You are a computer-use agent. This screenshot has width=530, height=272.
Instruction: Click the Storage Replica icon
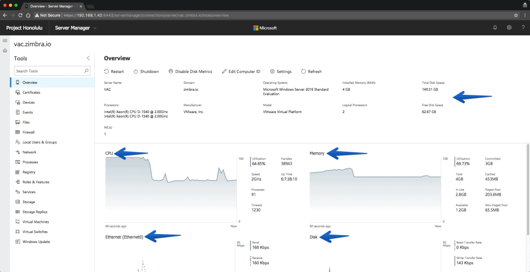[x=17, y=212]
